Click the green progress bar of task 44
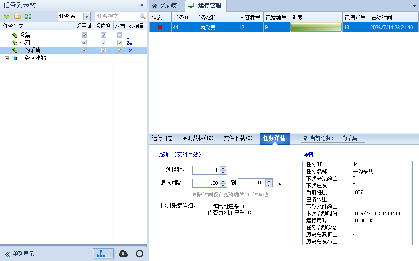 (316, 27)
